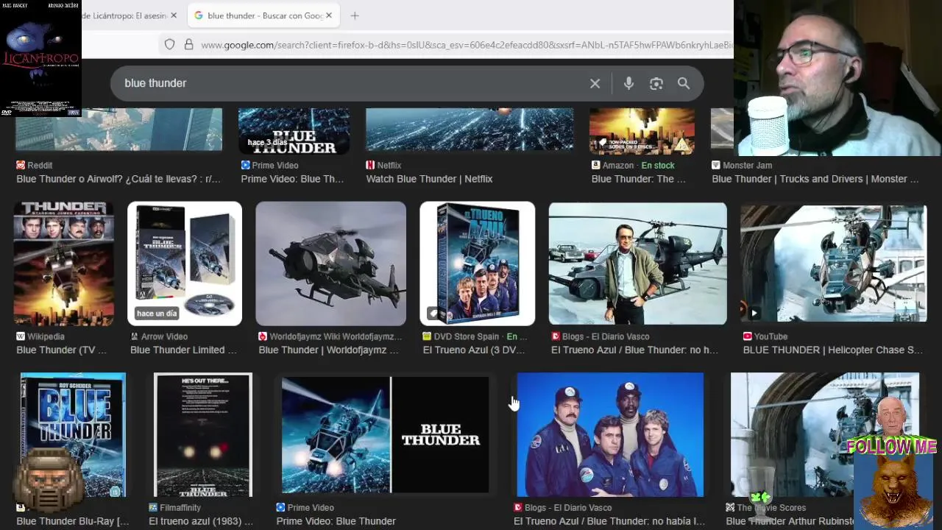Open Reddit Blue Thunder o Airwolf result

coord(118,179)
